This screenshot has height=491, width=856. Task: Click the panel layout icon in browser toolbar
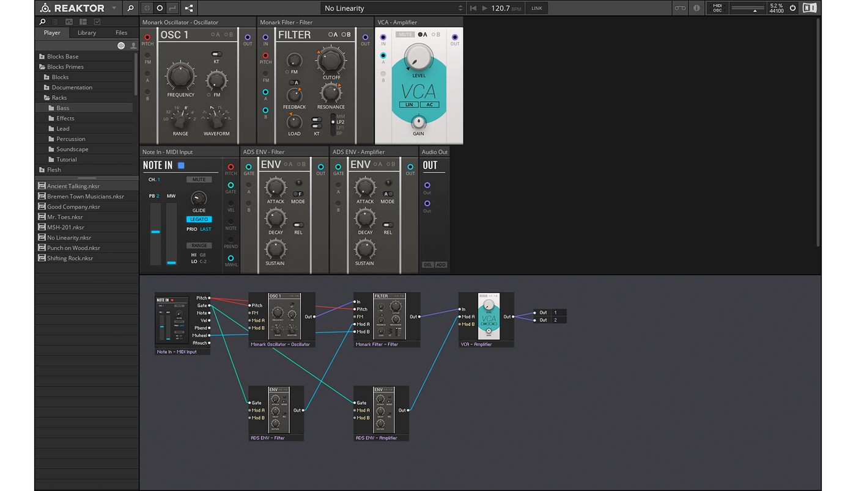pyautogui.click(x=83, y=22)
